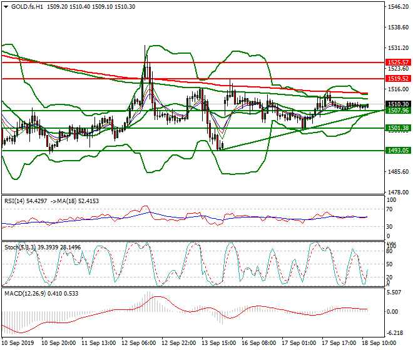Screen dimensions: 413x350
Task: Select the MACD scale value 5.507
Action: (395, 292)
